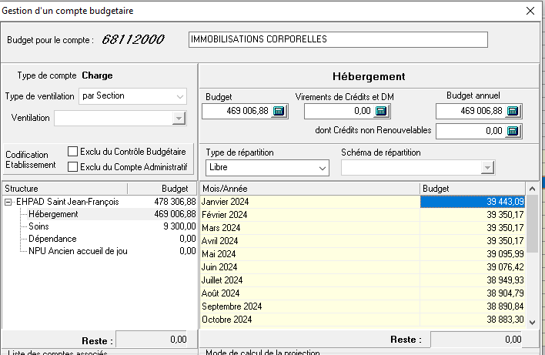Select Soins section in structure tree

click(39, 227)
